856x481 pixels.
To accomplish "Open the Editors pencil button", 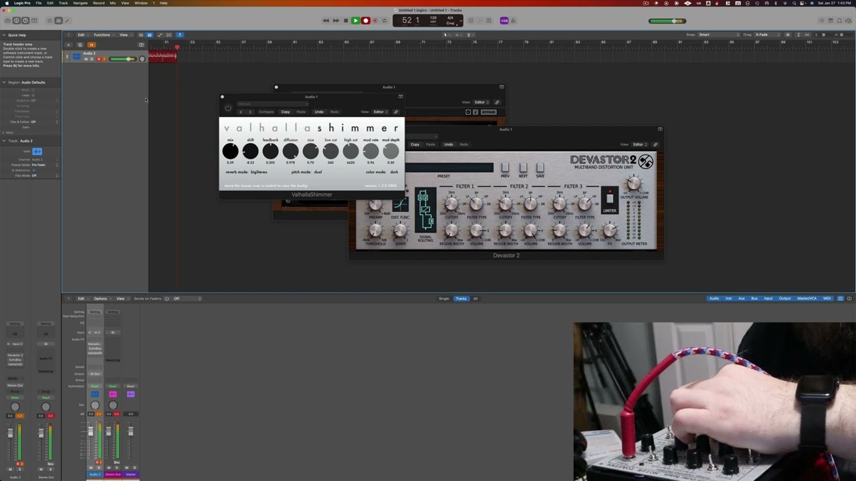I will 68,21.
